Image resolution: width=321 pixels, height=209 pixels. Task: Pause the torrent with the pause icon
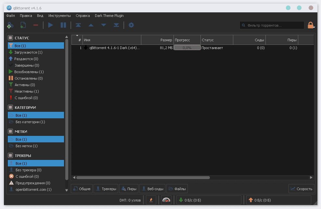63,25
